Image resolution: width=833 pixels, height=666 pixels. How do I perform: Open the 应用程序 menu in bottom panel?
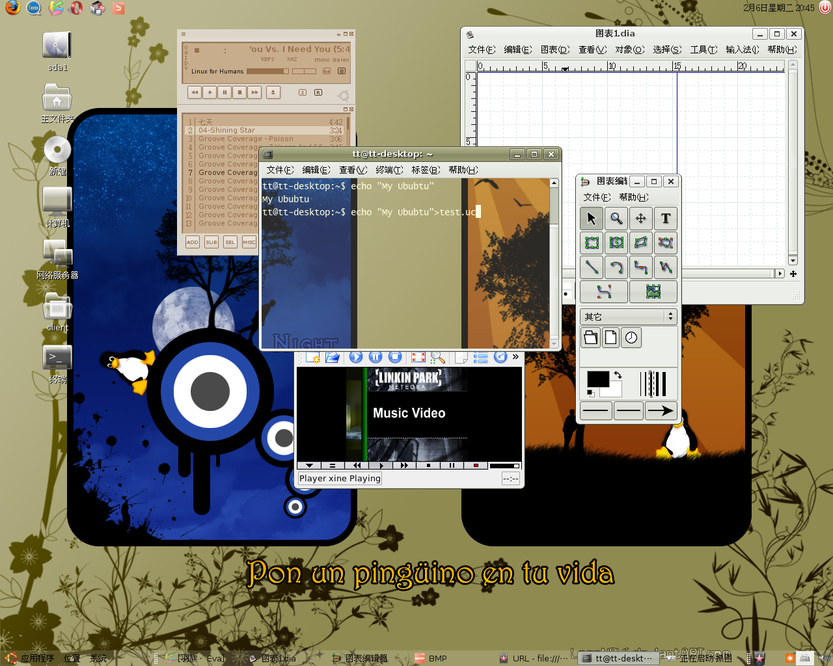coord(31,658)
